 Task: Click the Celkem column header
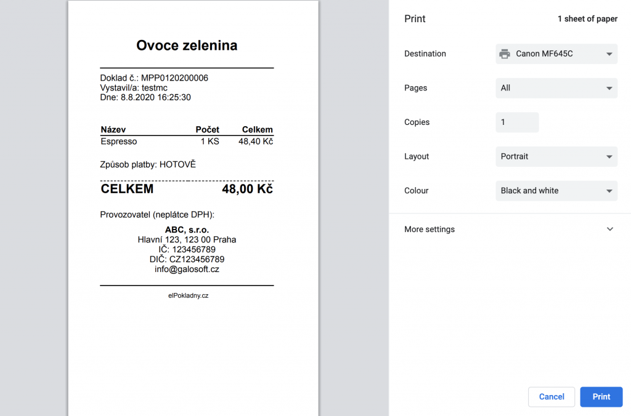click(257, 129)
